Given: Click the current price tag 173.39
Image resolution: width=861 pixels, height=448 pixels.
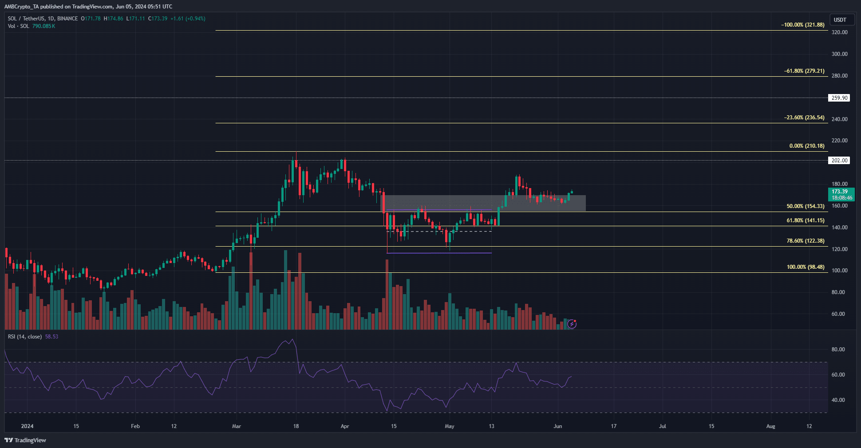Looking at the screenshot, I should pos(841,194).
